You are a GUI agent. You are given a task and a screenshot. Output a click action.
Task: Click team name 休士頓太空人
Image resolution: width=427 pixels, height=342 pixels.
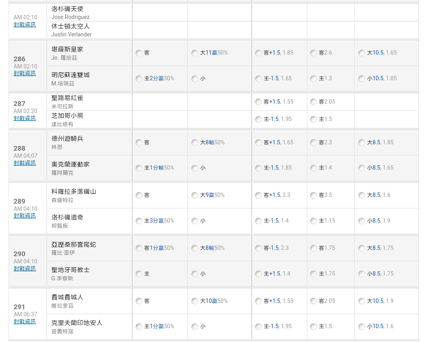(70, 26)
